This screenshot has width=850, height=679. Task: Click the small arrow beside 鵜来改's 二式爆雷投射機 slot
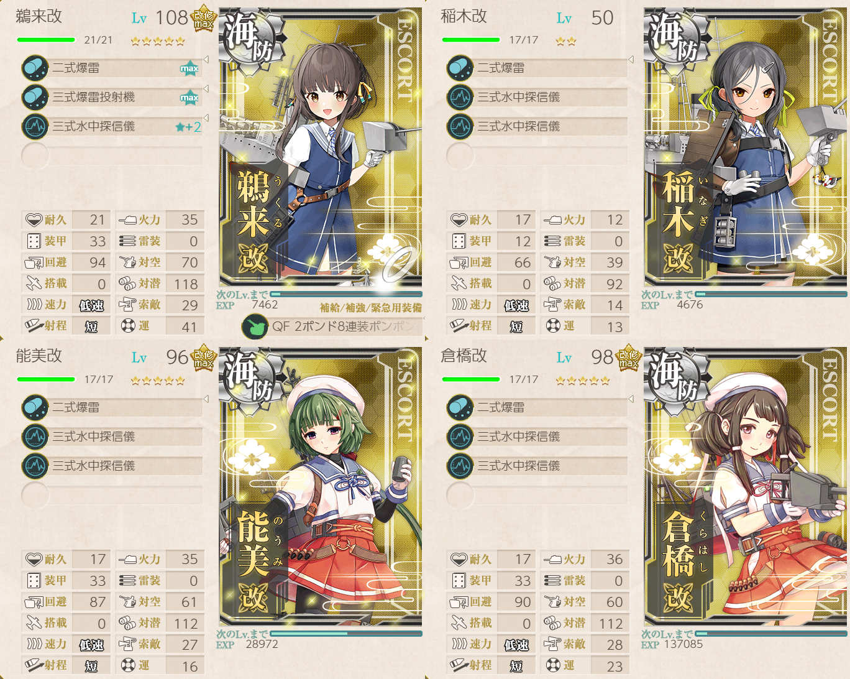(206, 89)
